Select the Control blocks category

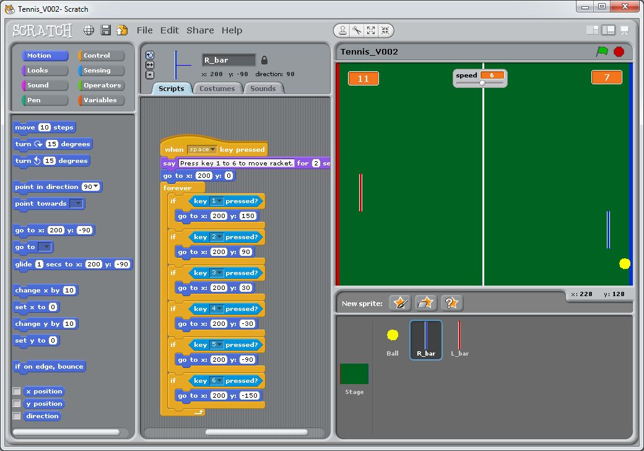(102, 56)
